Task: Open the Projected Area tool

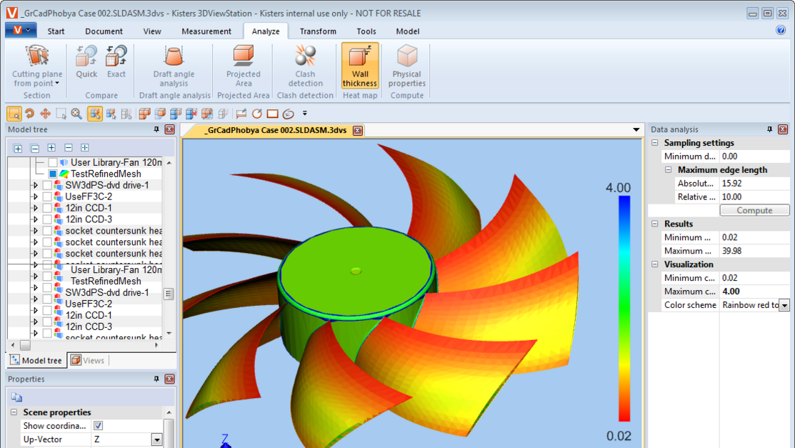Action: [244, 66]
